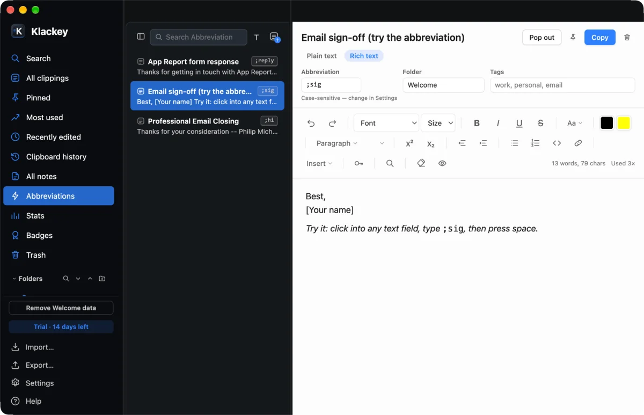Increase indent of the paragraph
The image size is (644, 415).
(x=483, y=143)
